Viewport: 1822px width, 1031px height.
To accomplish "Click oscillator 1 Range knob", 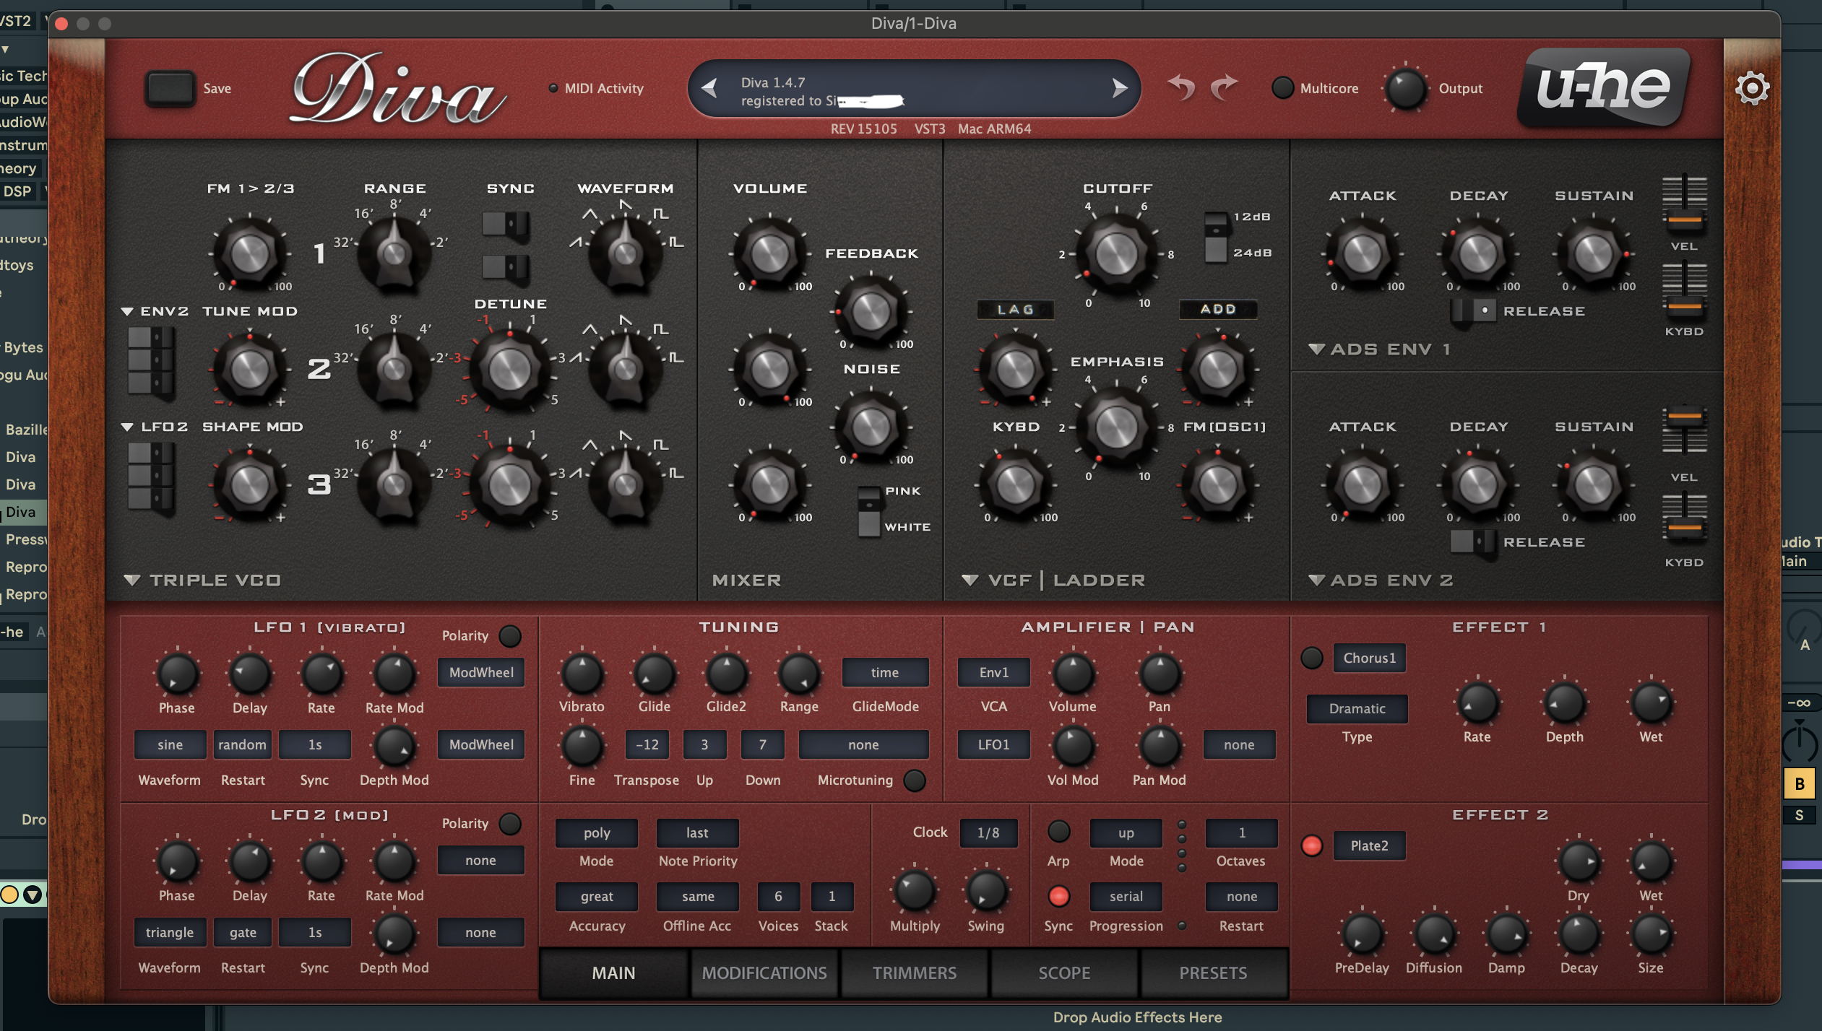I will pos(394,253).
